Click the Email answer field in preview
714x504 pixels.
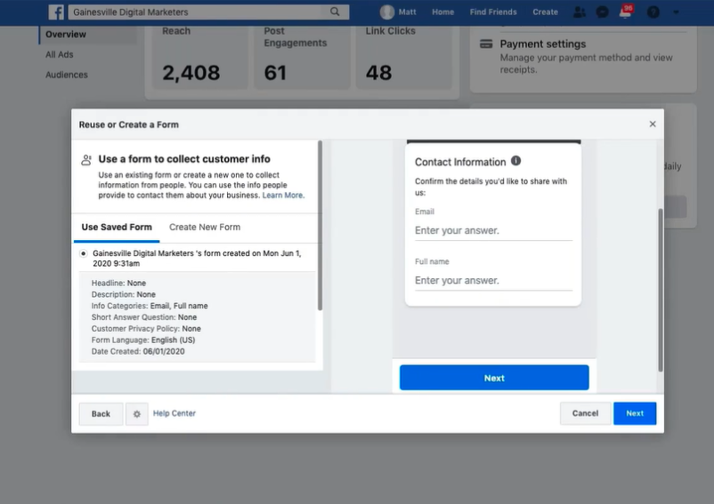tap(493, 230)
